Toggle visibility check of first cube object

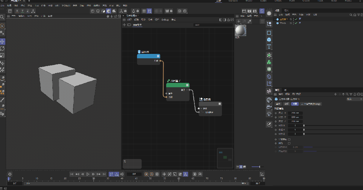click(296, 19)
